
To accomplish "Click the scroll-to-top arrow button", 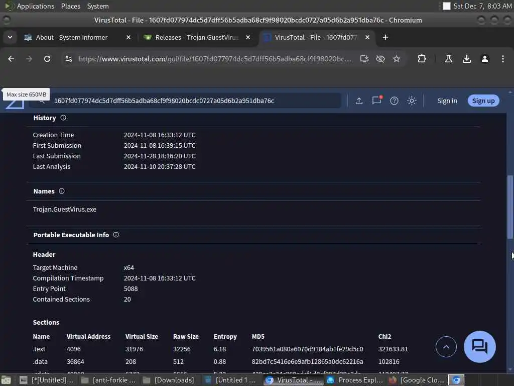I will (446, 347).
